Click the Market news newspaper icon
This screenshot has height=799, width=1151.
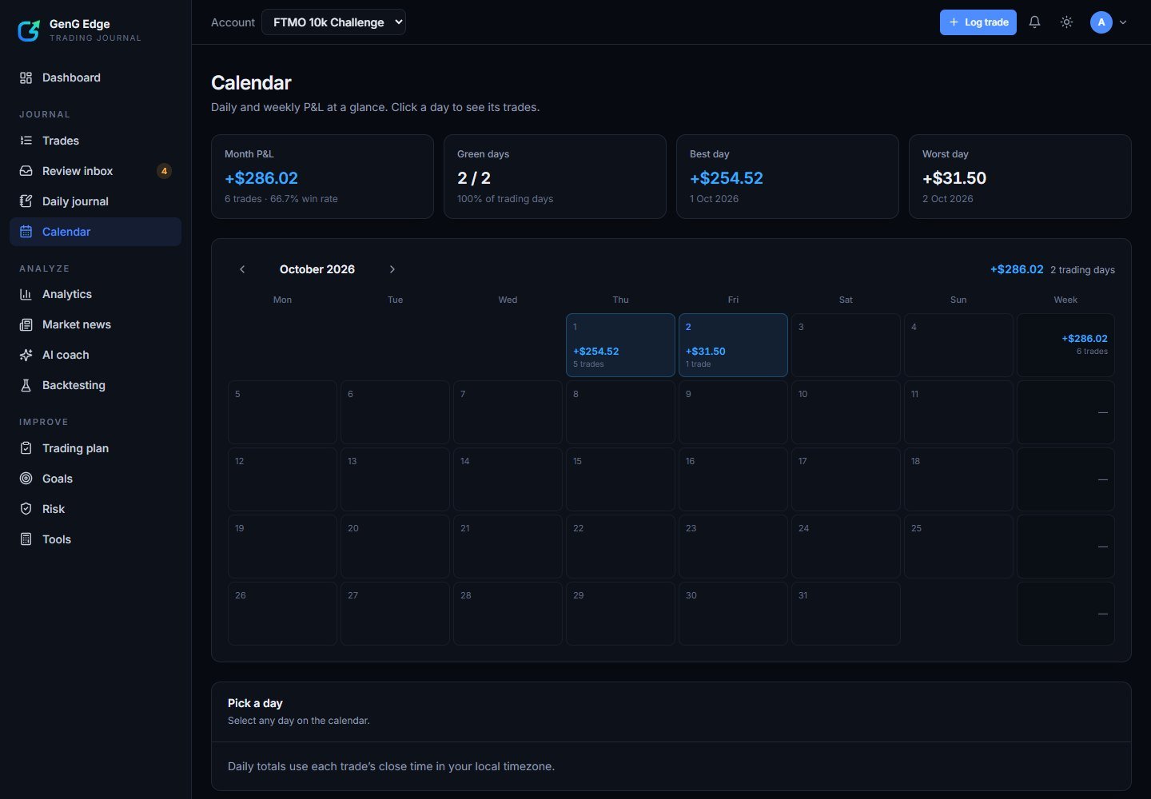pos(26,324)
